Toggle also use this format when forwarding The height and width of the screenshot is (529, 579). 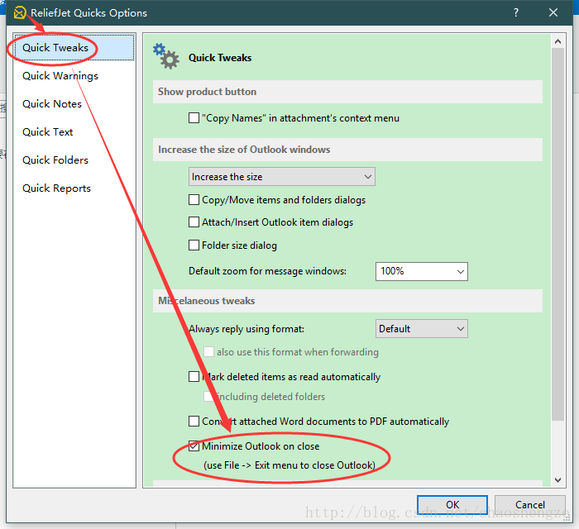point(208,351)
